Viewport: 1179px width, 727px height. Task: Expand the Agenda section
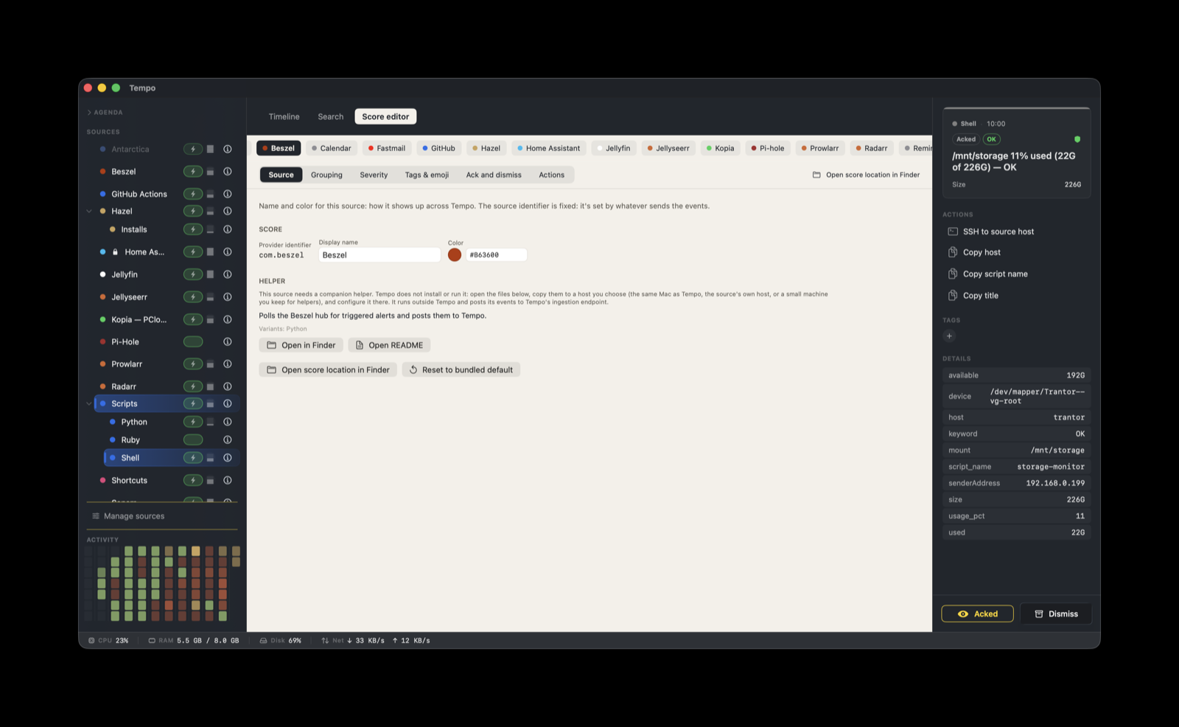click(x=105, y=113)
